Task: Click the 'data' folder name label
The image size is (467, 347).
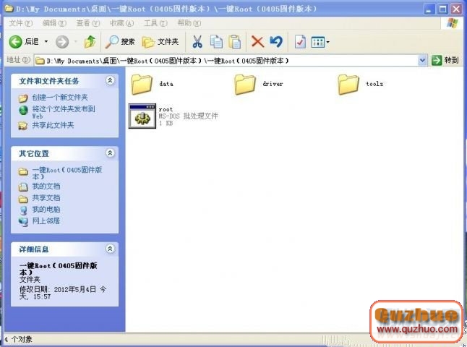Action: (166, 84)
